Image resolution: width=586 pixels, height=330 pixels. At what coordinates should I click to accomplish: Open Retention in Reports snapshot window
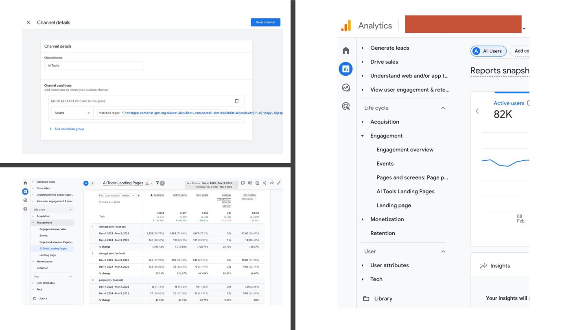click(383, 233)
